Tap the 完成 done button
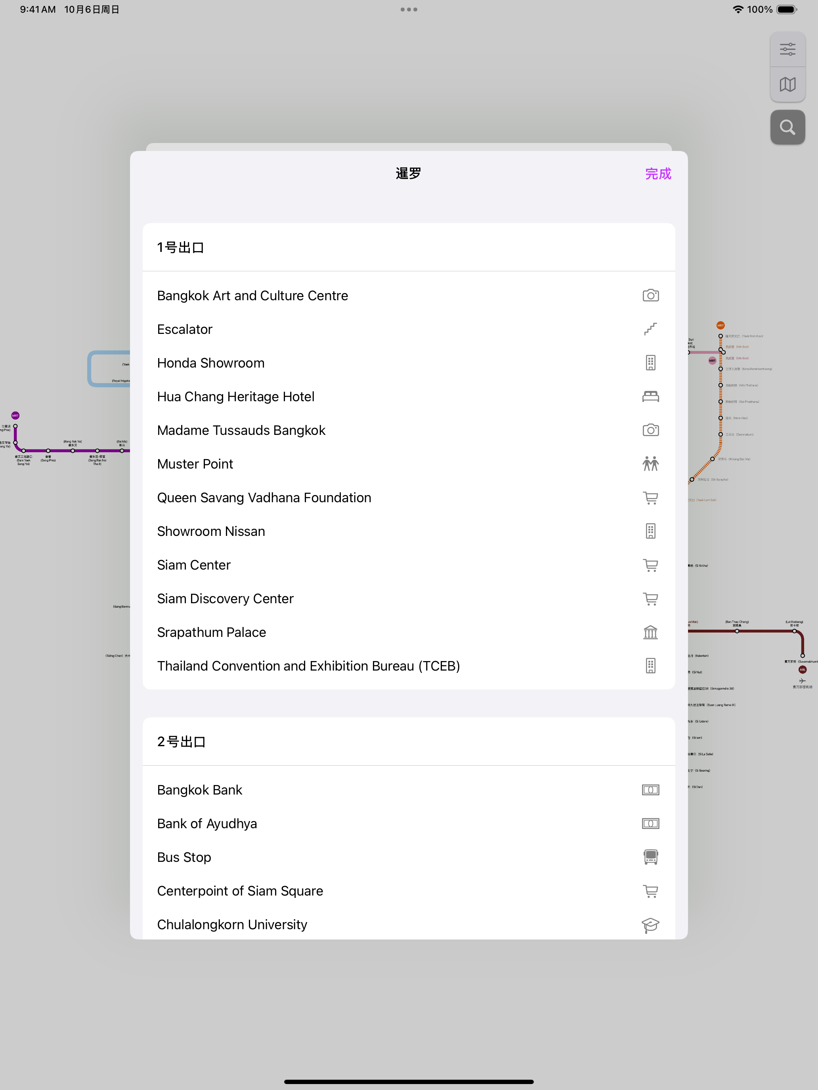The width and height of the screenshot is (818, 1090). (x=658, y=173)
